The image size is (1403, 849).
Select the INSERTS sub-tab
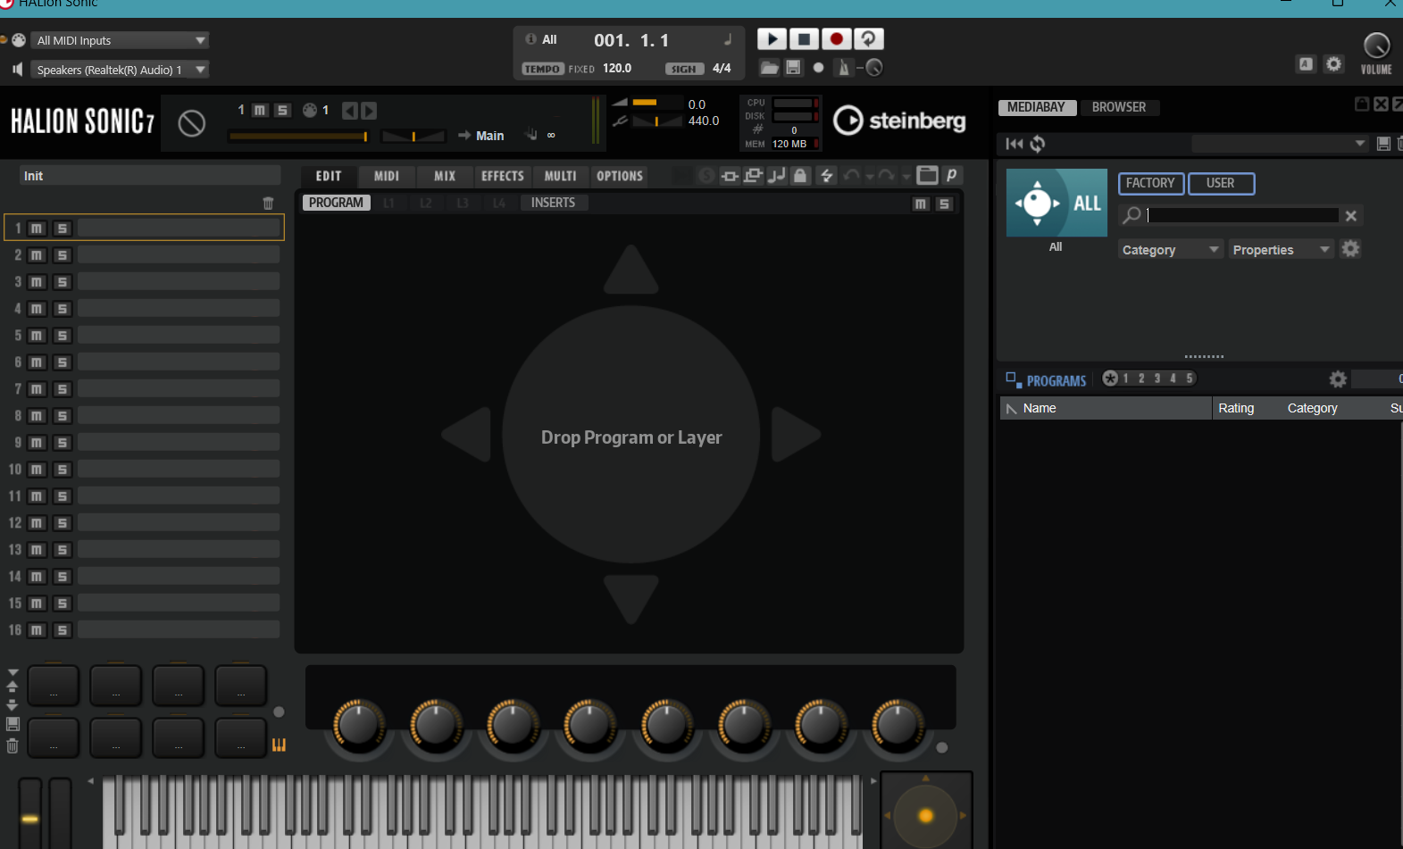pyautogui.click(x=553, y=203)
